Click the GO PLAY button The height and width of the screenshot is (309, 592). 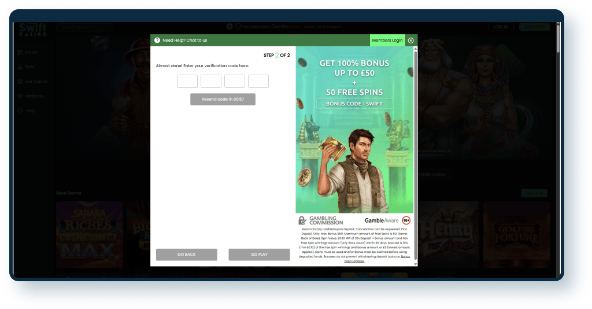pyautogui.click(x=259, y=255)
